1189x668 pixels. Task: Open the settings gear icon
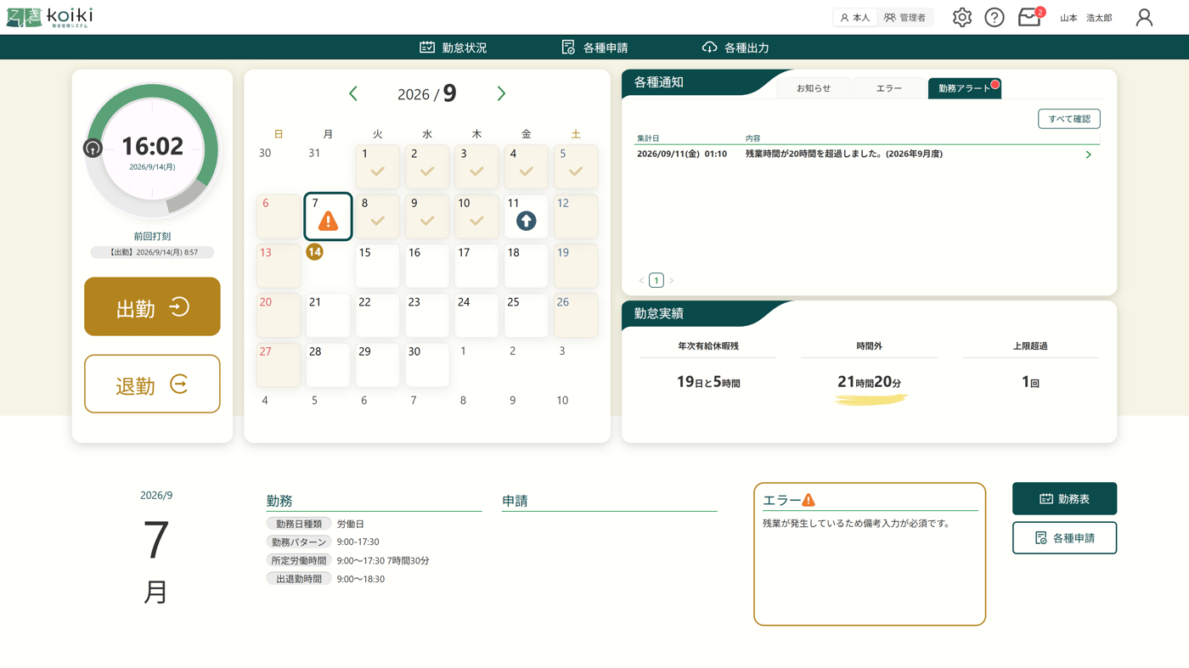[961, 17]
